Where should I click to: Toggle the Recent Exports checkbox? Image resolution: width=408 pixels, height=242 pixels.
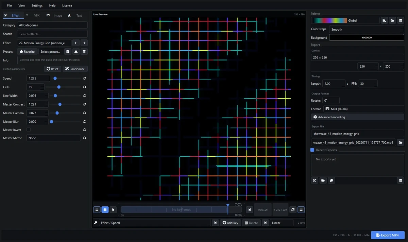(x=312, y=150)
